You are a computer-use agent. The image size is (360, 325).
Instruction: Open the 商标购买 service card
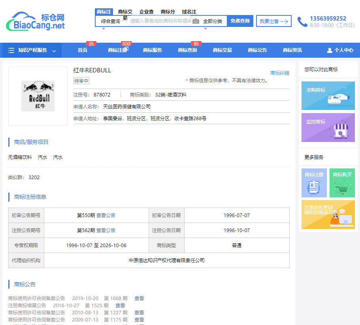tap(342, 183)
